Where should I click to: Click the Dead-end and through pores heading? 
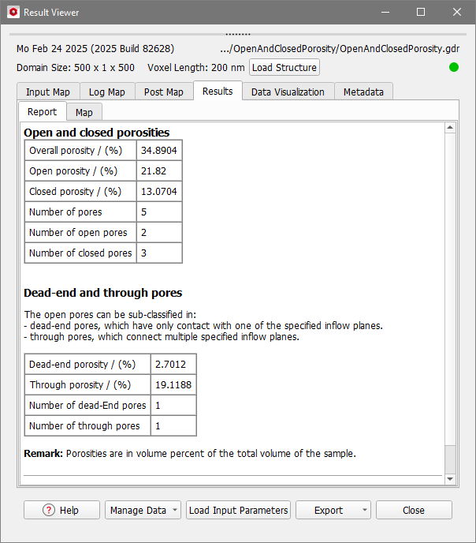point(102,293)
